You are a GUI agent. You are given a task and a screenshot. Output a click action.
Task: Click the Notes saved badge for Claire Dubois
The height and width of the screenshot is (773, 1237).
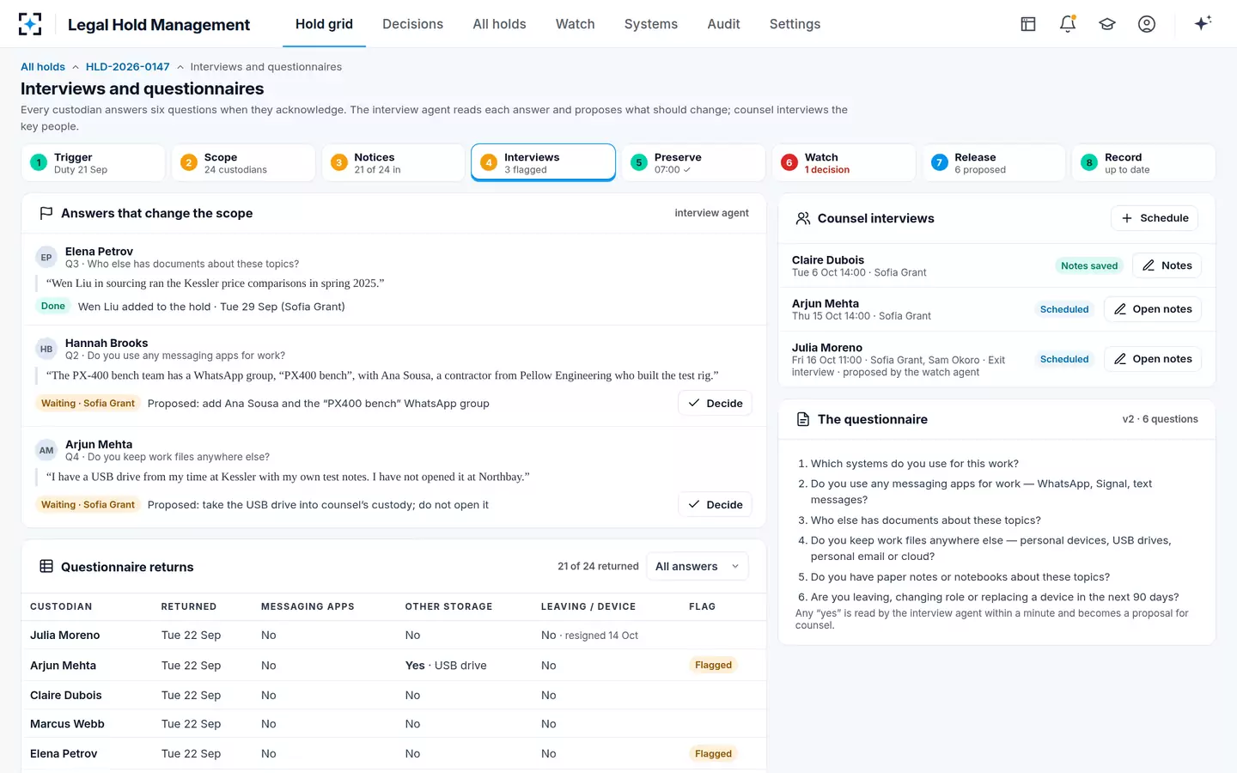[x=1089, y=266]
